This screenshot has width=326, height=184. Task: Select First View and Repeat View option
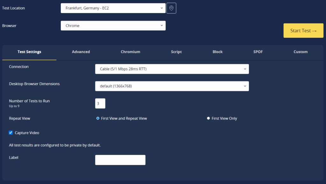click(x=98, y=118)
